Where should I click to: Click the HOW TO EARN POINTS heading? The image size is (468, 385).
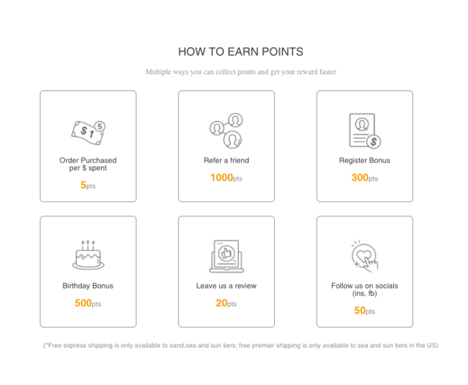(241, 52)
